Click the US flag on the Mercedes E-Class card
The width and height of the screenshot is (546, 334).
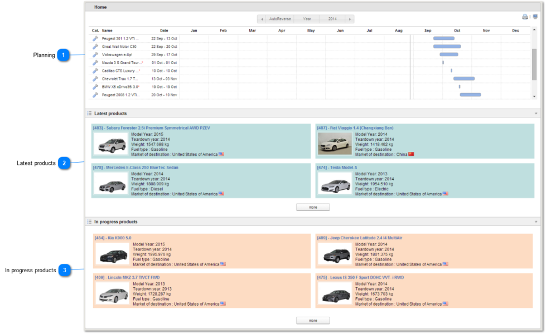click(221, 194)
